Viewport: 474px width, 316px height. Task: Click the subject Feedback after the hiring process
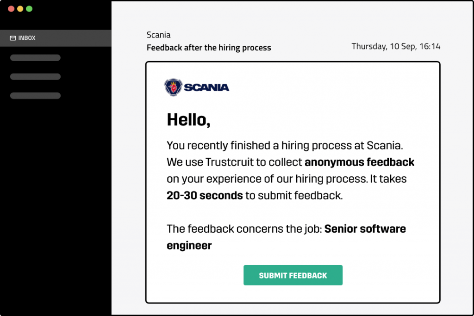209,48
